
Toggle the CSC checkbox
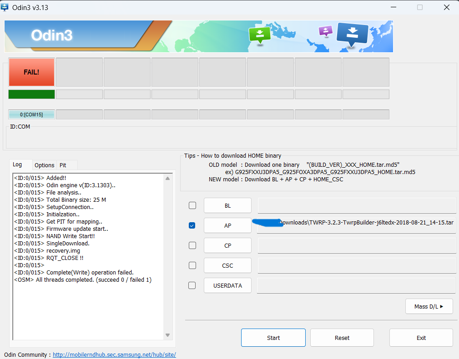click(192, 265)
